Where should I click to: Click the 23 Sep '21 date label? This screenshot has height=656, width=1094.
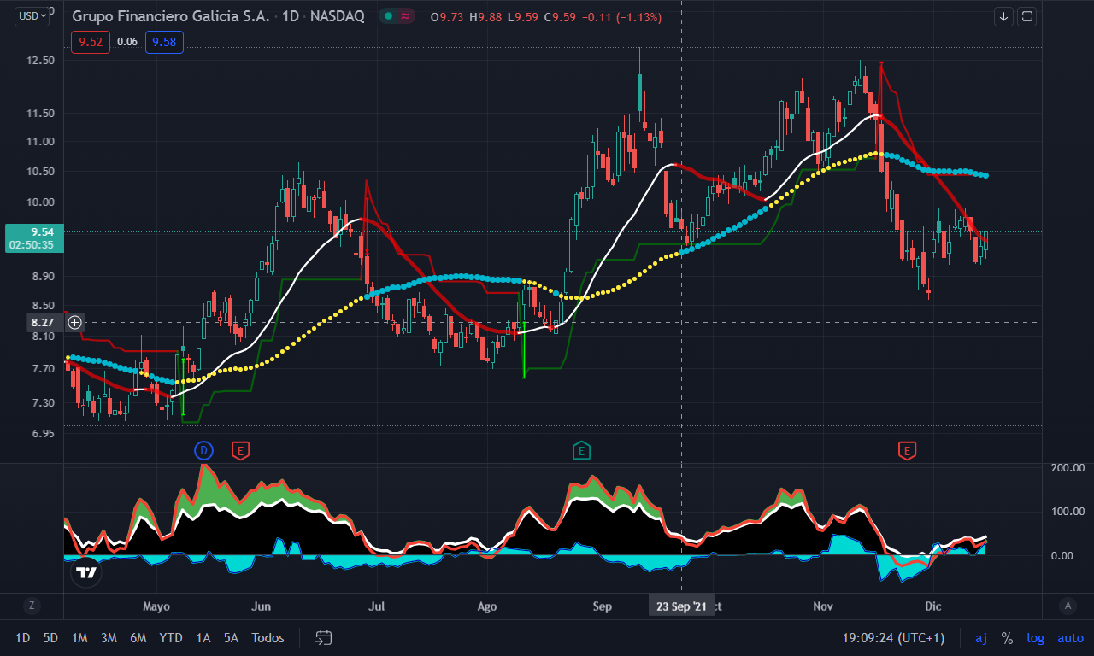coord(681,606)
